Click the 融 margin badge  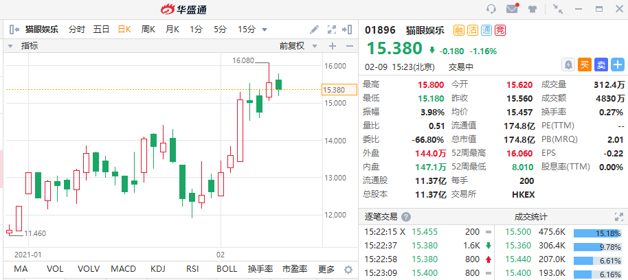[459, 30]
